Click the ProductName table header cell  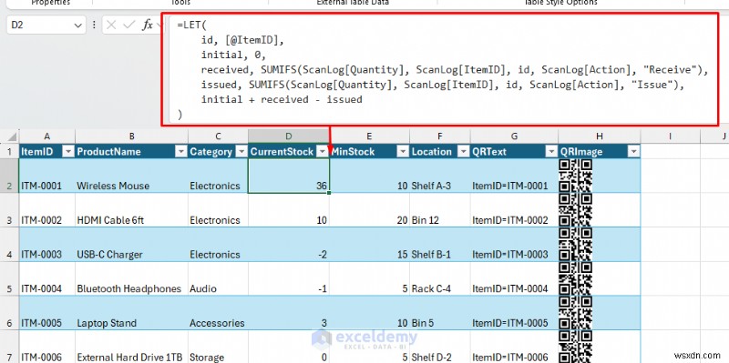131,152
